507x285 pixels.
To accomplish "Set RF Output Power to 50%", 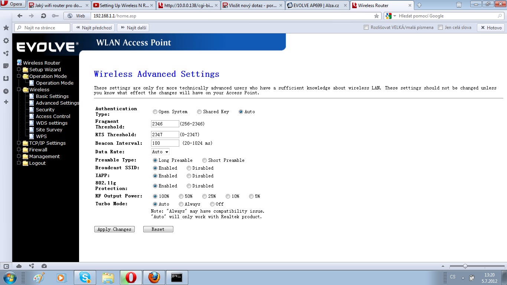I will coord(181,196).
